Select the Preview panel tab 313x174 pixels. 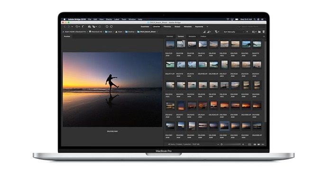click(67, 36)
